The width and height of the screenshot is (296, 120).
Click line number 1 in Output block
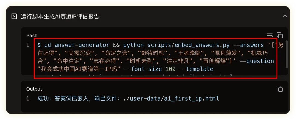click(28, 98)
